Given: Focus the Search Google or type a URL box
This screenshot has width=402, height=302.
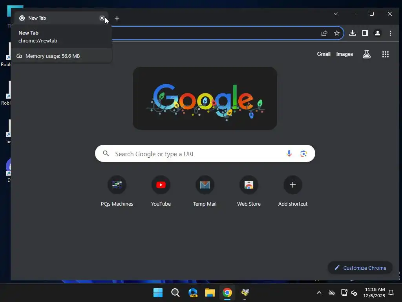Looking at the screenshot, I should (x=205, y=154).
